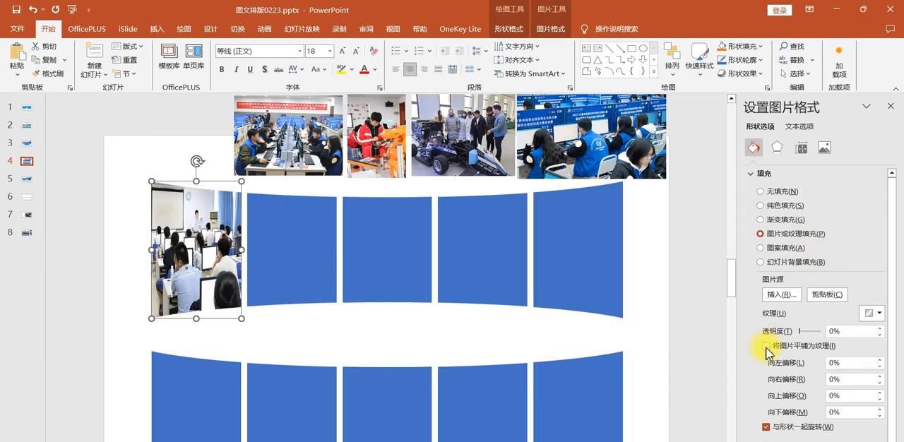The image size is (904, 442).
Task: Expand Layout (版式) dropdown
Action: pyautogui.click(x=128, y=47)
